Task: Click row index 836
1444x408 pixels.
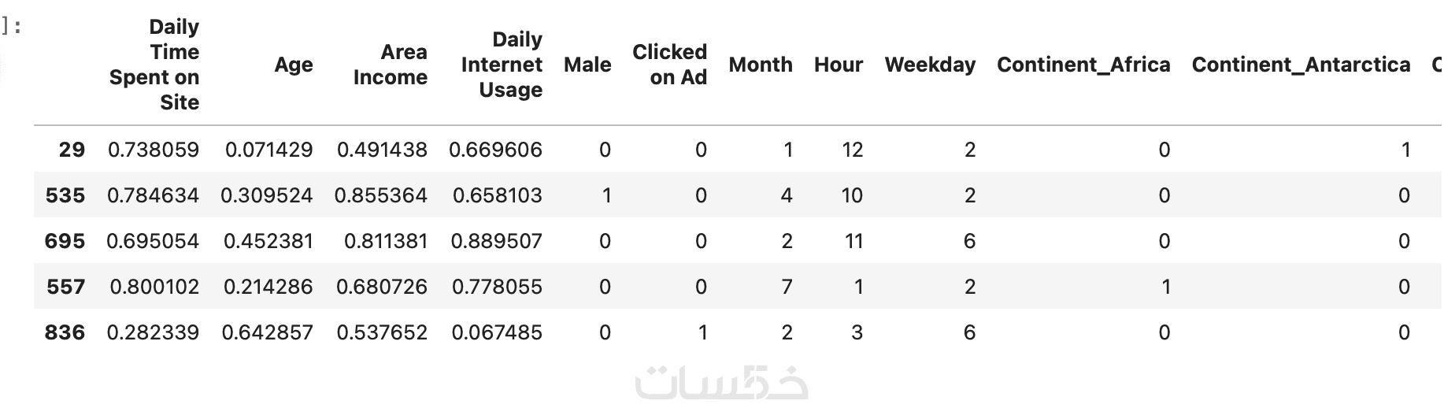Action: pos(65,332)
